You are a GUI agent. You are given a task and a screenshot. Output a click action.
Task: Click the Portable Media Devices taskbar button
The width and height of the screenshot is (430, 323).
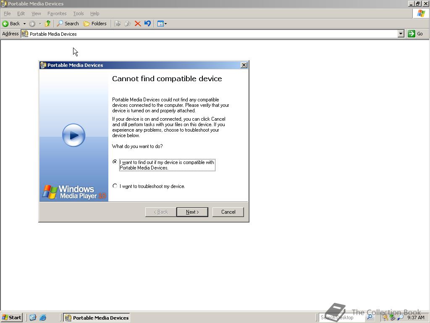point(97,318)
